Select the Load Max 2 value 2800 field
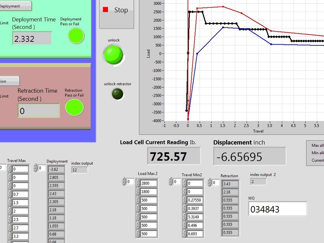Screen dimensions: 324x243 (148, 183)
